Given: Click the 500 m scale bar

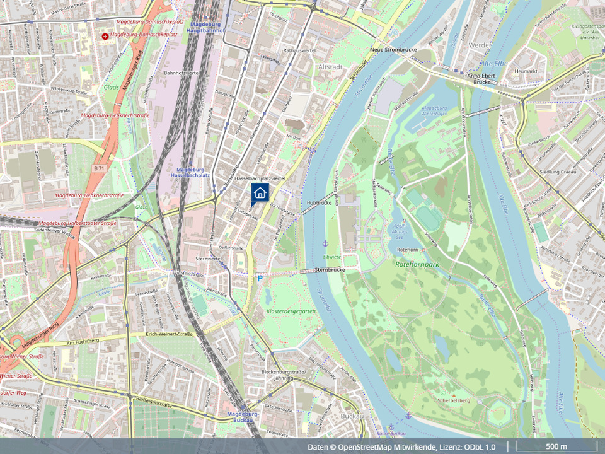Looking at the screenshot, I should tap(556, 446).
